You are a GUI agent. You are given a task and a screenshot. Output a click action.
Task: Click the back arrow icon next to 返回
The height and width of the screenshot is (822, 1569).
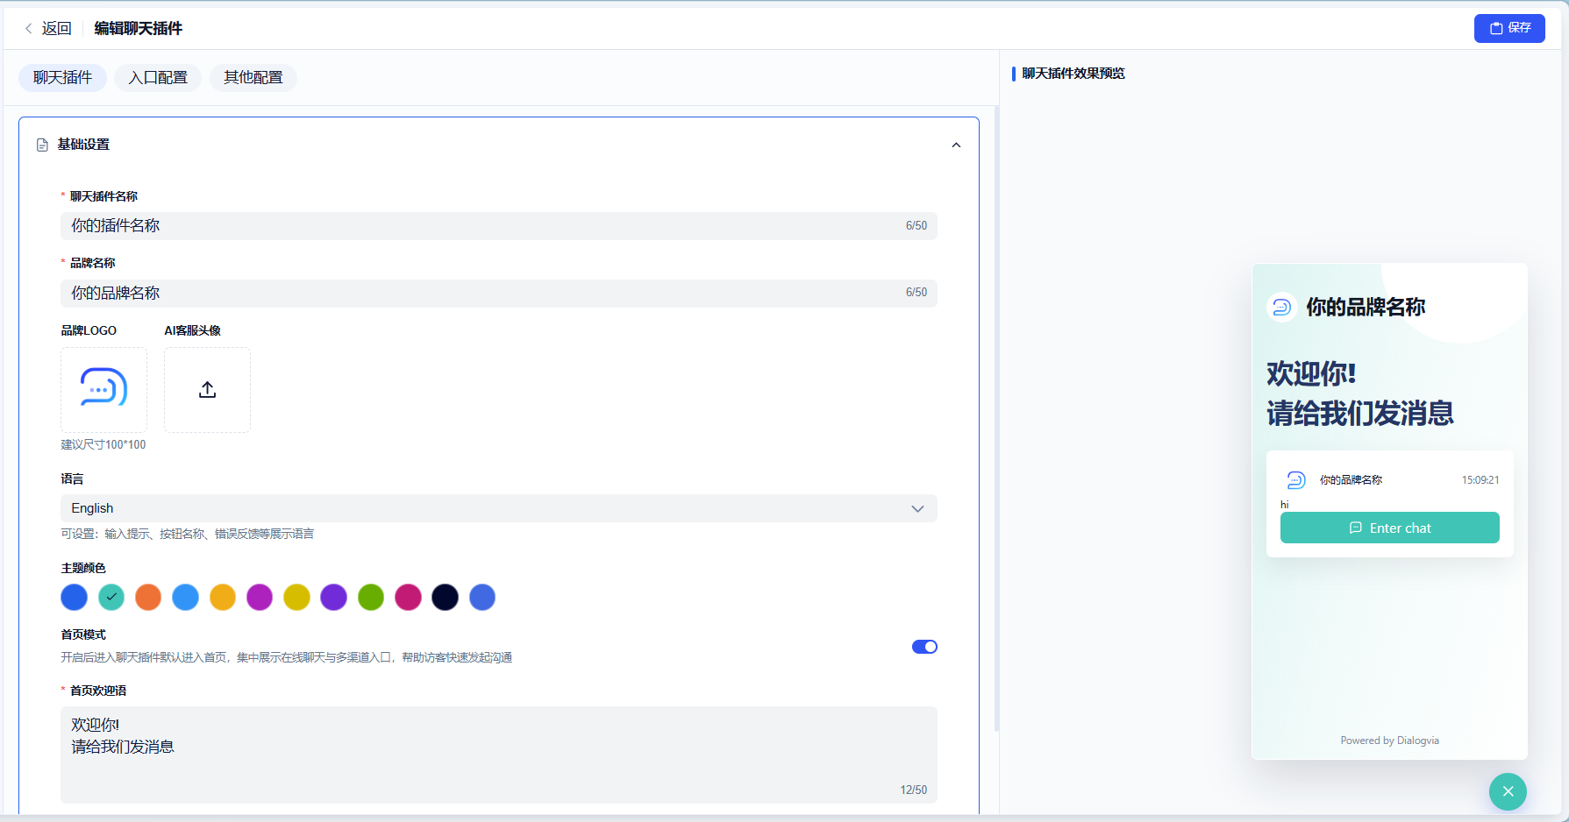(29, 29)
